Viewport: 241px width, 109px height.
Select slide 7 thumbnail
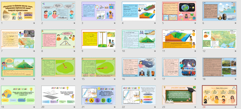pos(18,39)
